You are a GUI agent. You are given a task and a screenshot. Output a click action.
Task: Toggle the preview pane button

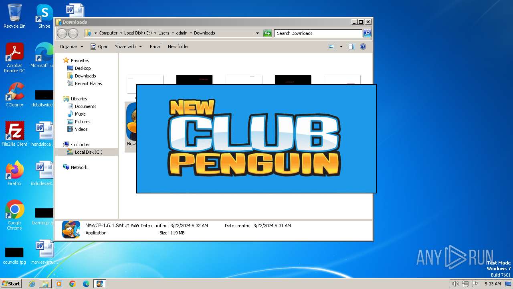pos(351,47)
